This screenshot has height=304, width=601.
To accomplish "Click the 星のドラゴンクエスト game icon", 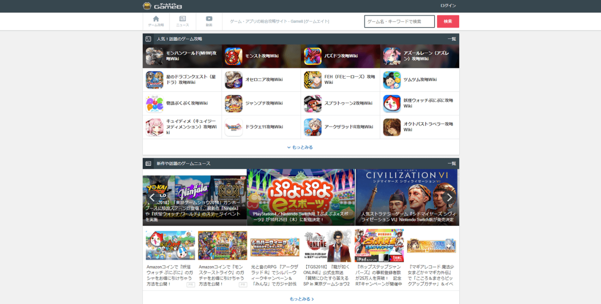I will point(154,80).
